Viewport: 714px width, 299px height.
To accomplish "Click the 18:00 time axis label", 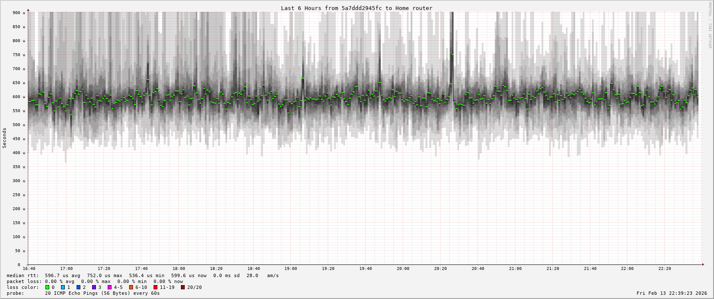I will point(178,269).
